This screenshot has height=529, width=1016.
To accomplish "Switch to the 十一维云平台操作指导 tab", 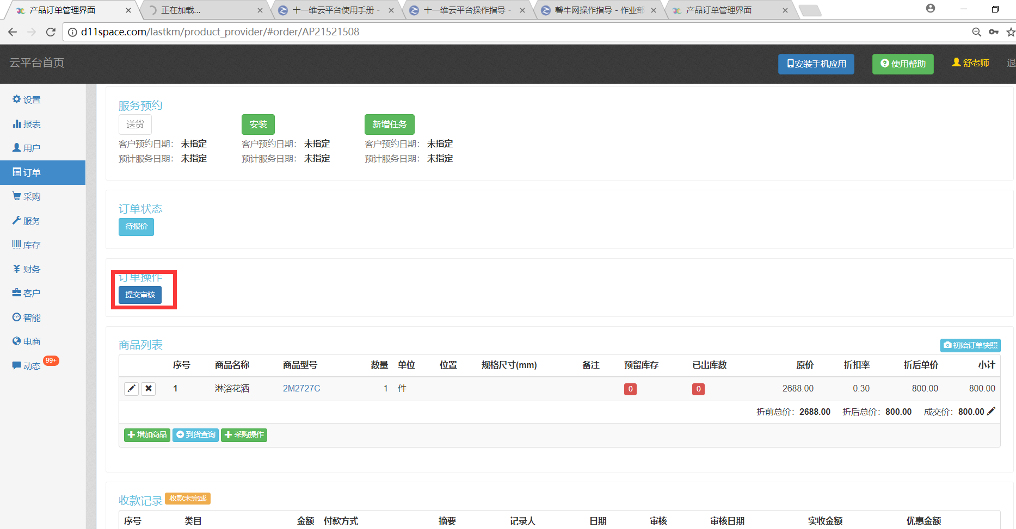I will click(467, 10).
